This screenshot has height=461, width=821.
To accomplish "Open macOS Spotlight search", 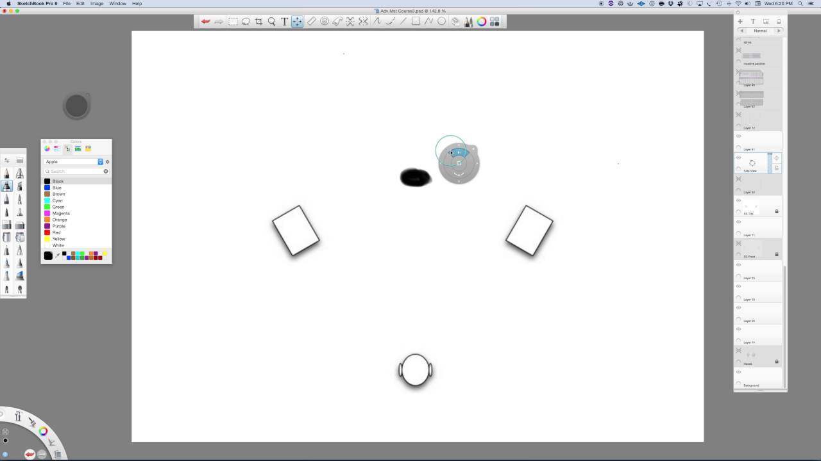I will (800, 3).
